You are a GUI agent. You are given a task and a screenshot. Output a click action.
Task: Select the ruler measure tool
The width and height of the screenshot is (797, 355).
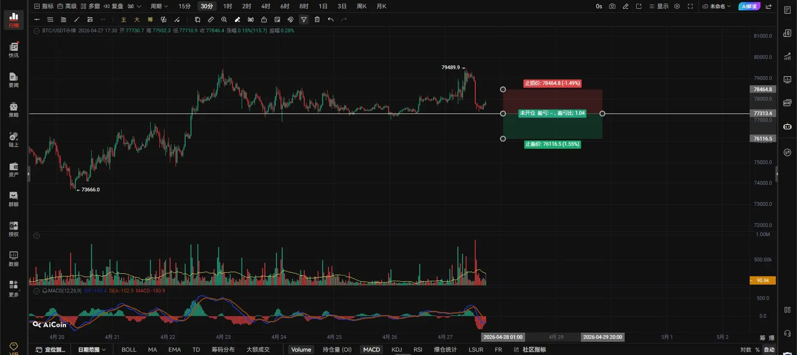[x=211, y=19]
